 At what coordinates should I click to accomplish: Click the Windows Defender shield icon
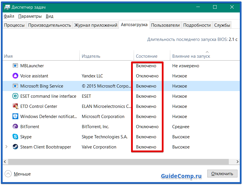(15, 117)
